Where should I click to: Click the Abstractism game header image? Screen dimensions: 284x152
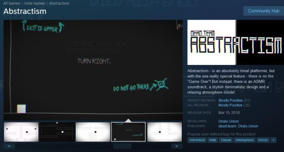pos(236,42)
